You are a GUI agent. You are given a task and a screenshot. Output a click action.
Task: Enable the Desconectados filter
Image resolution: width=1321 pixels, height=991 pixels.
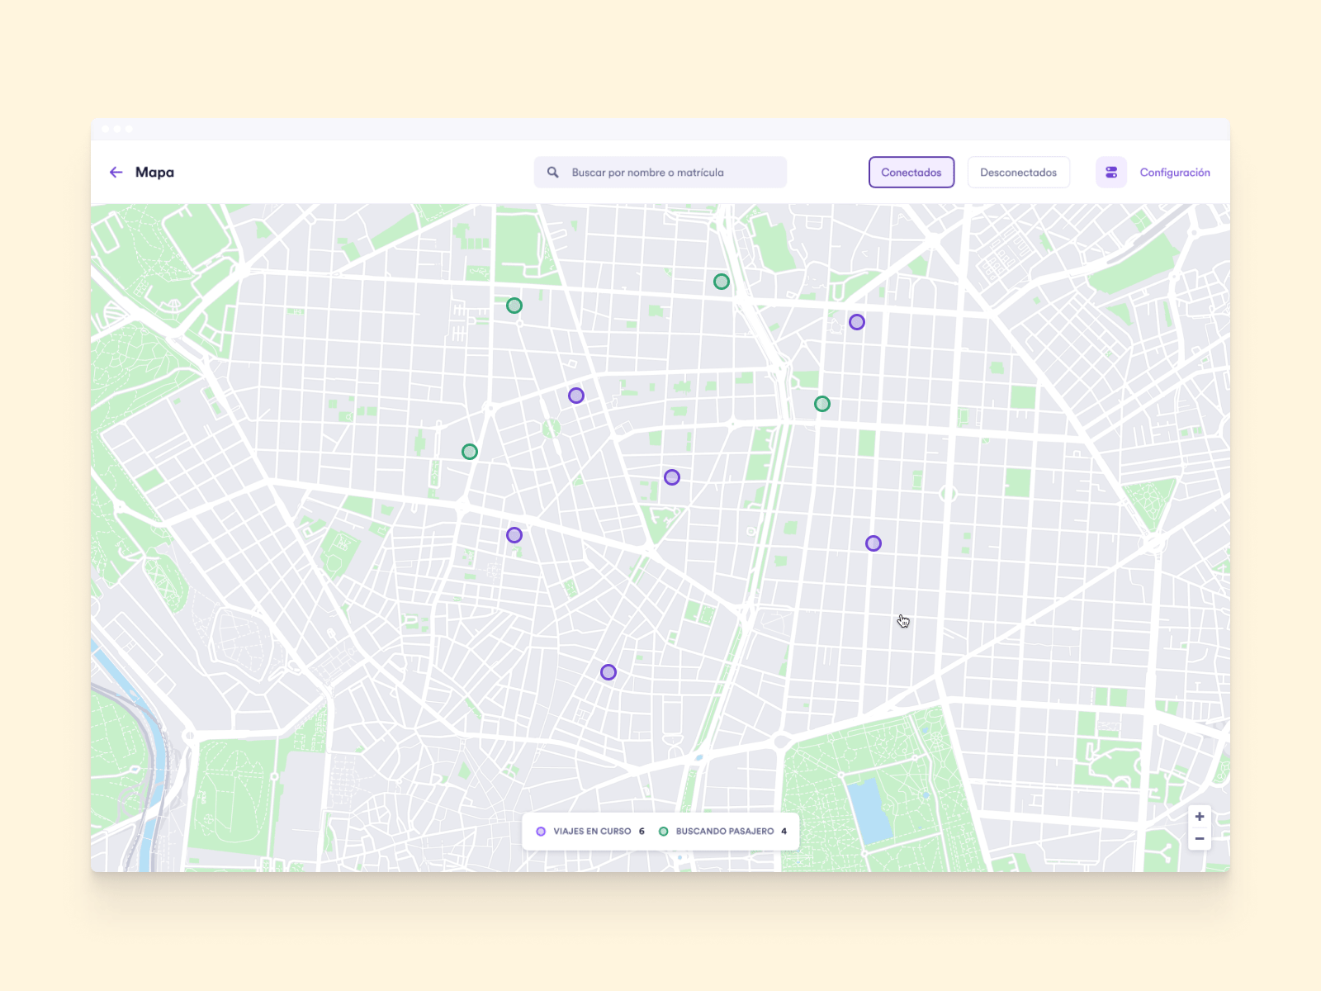(x=1018, y=172)
